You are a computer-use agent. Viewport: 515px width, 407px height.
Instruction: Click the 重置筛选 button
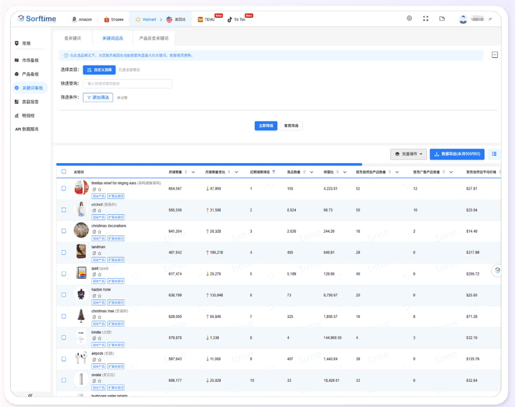(x=291, y=126)
